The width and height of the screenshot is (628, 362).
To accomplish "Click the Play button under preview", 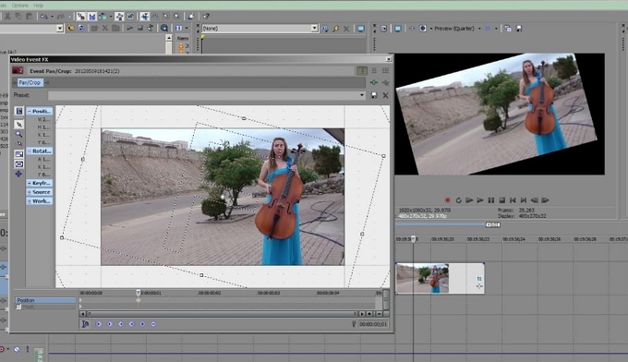I will (x=480, y=200).
